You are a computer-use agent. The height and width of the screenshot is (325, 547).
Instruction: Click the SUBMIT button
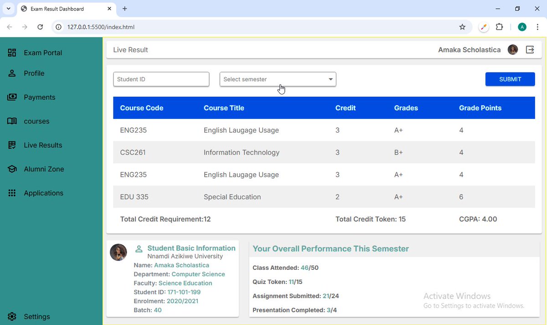coord(510,79)
